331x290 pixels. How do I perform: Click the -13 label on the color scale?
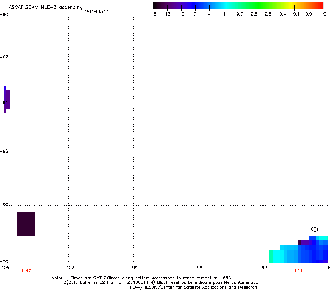tap(166, 14)
